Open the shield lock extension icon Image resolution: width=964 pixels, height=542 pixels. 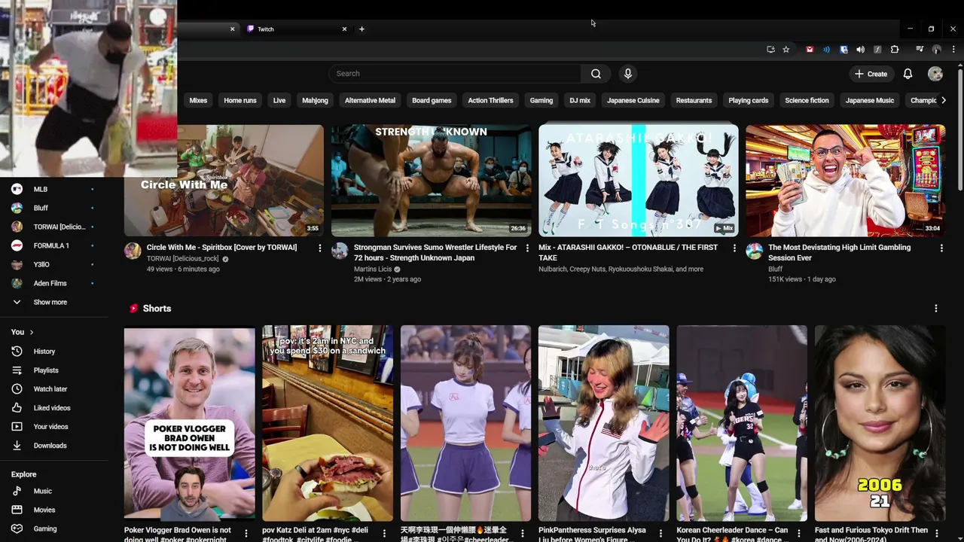point(843,50)
